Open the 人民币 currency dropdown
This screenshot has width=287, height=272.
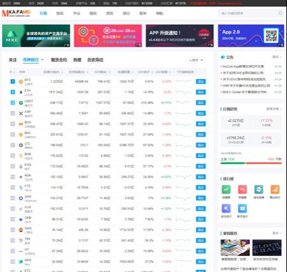pos(196,60)
